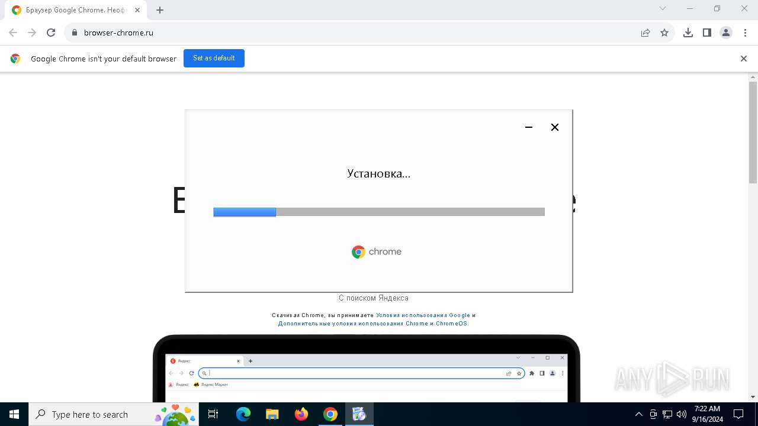Image resolution: width=758 pixels, height=426 pixels.
Task: Open File Explorer from taskbar
Action: [272, 414]
